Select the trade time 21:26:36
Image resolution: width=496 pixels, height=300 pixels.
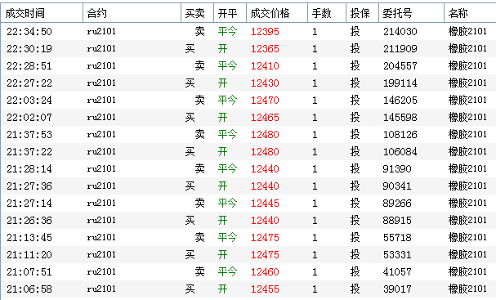pyautogui.click(x=29, y=221)
